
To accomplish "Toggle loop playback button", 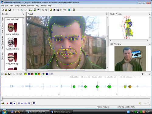I will pos(34,103).
